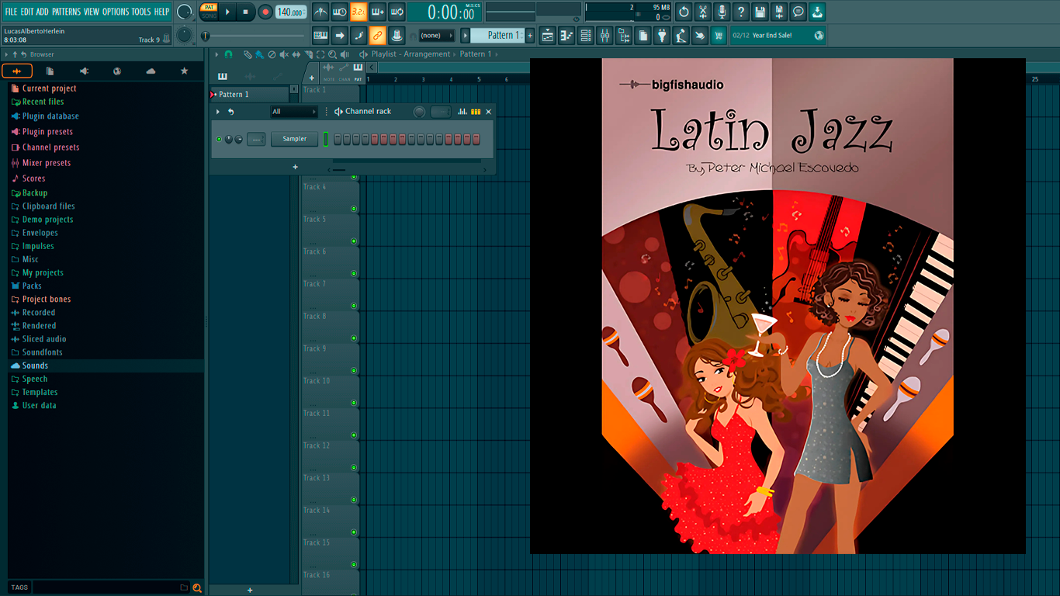Toggle the Playlist snap magnet icon
Image resolution: width=1060 pixels, height=596 pixels.
228,54
